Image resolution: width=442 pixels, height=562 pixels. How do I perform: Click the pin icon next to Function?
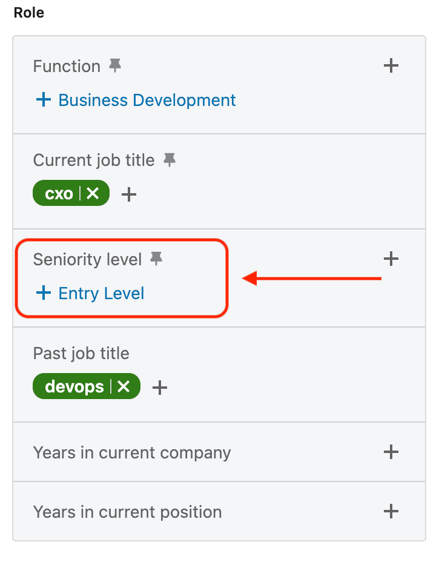click(x=115, y=66)
